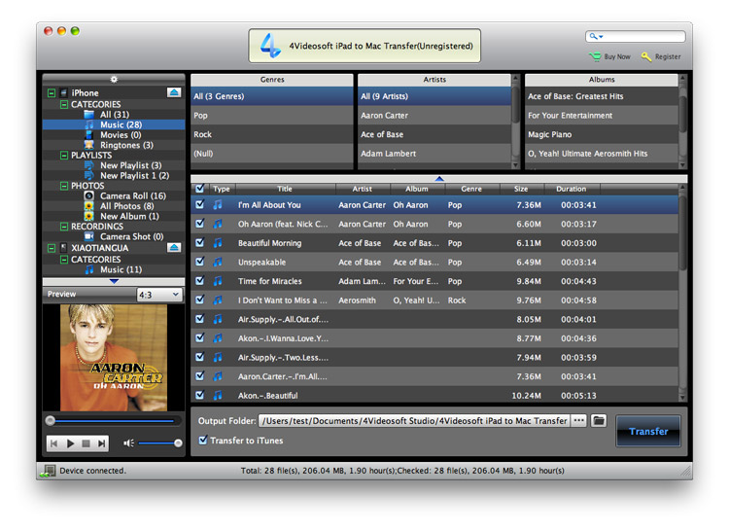Uncheck Beautiful Morning track
This screenshot has height=530, width=729.
pos(200,242)
